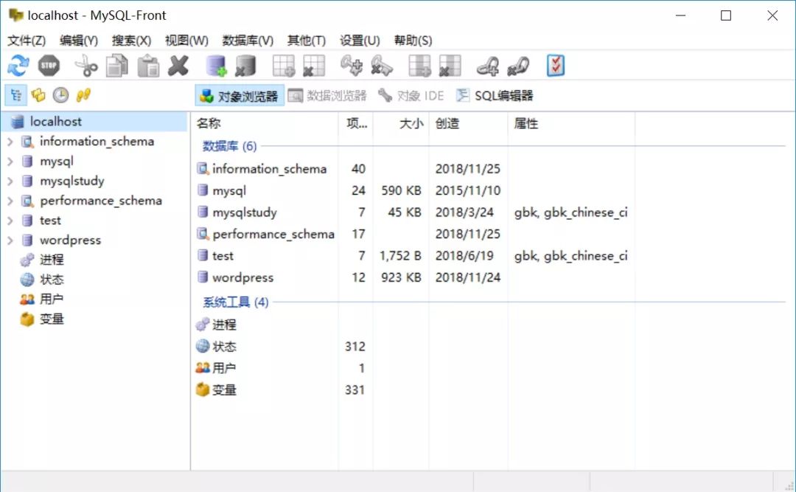
Task: Open the 帮助(S) menu
Action: coord(413,40)
